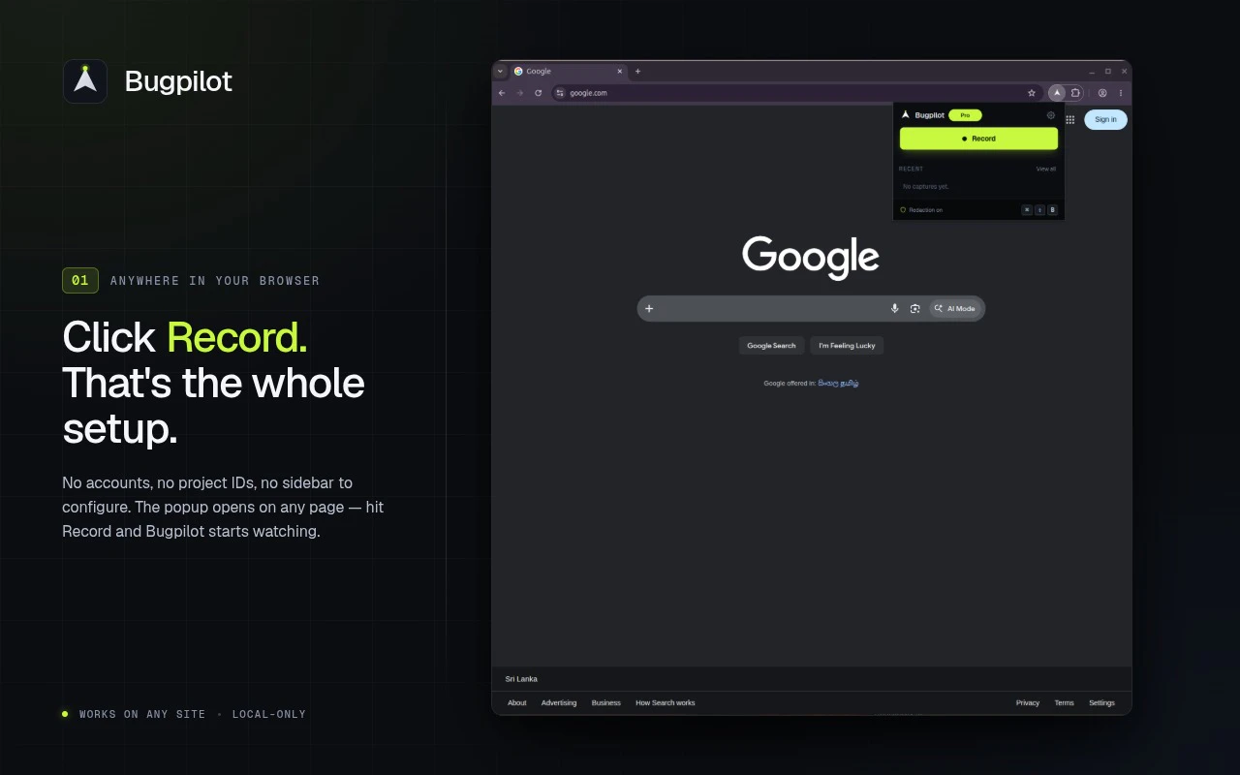The image size is (1240, 775).
Task: Open the Business footer link
Action: 606,702
